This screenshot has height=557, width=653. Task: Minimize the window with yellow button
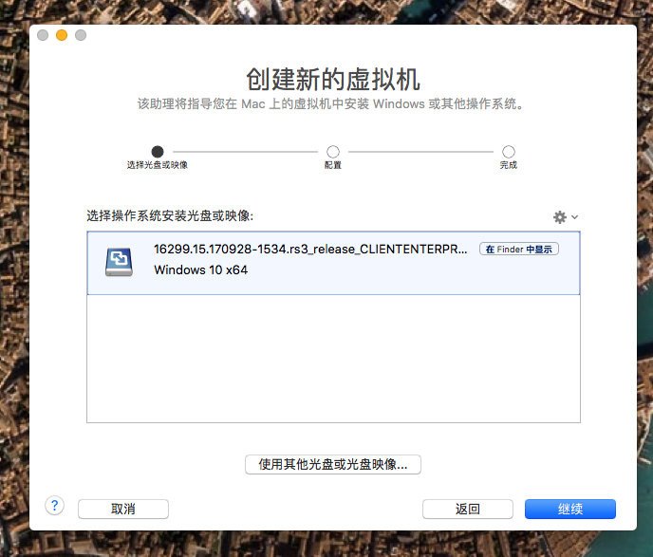[x=62, y=35]
